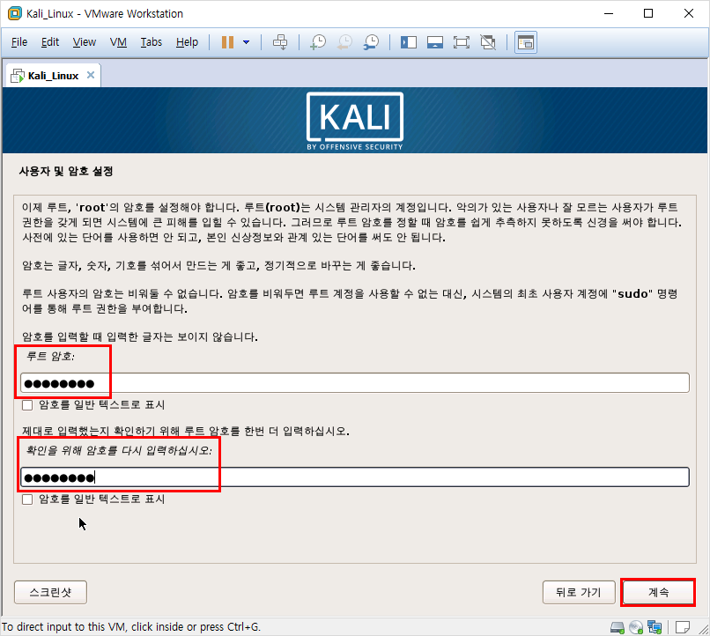
Task: Click the VMware Workstation title bar icon
Action: (x=14, y=13)
